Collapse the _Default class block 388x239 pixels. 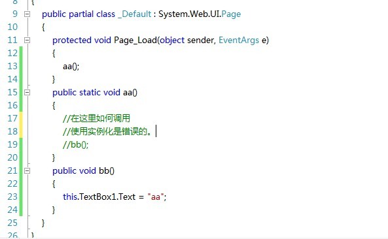[27, 14]
